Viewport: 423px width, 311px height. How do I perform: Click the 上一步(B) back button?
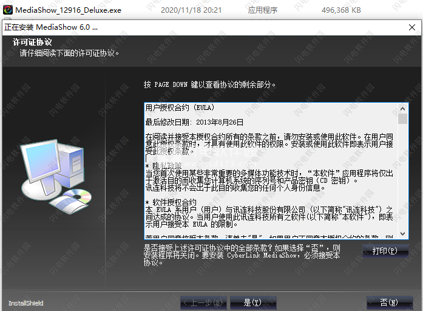click(x=203, y=302)
